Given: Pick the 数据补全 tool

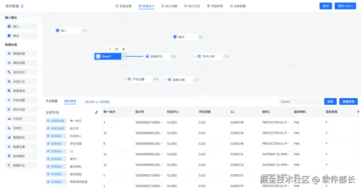Looking at the screenshot, I should coord(21,165).
